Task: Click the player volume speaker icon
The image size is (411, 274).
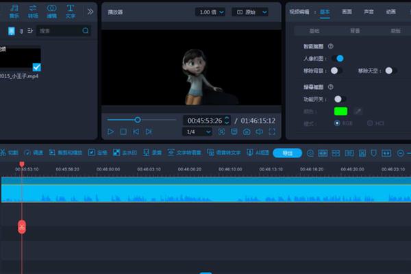Action: tap(259, 132)
